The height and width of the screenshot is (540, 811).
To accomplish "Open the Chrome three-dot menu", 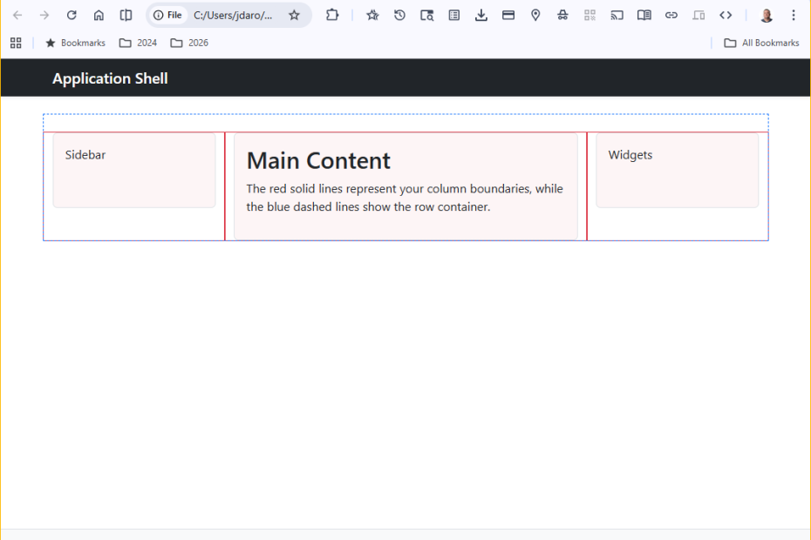I will pos(793,15).
